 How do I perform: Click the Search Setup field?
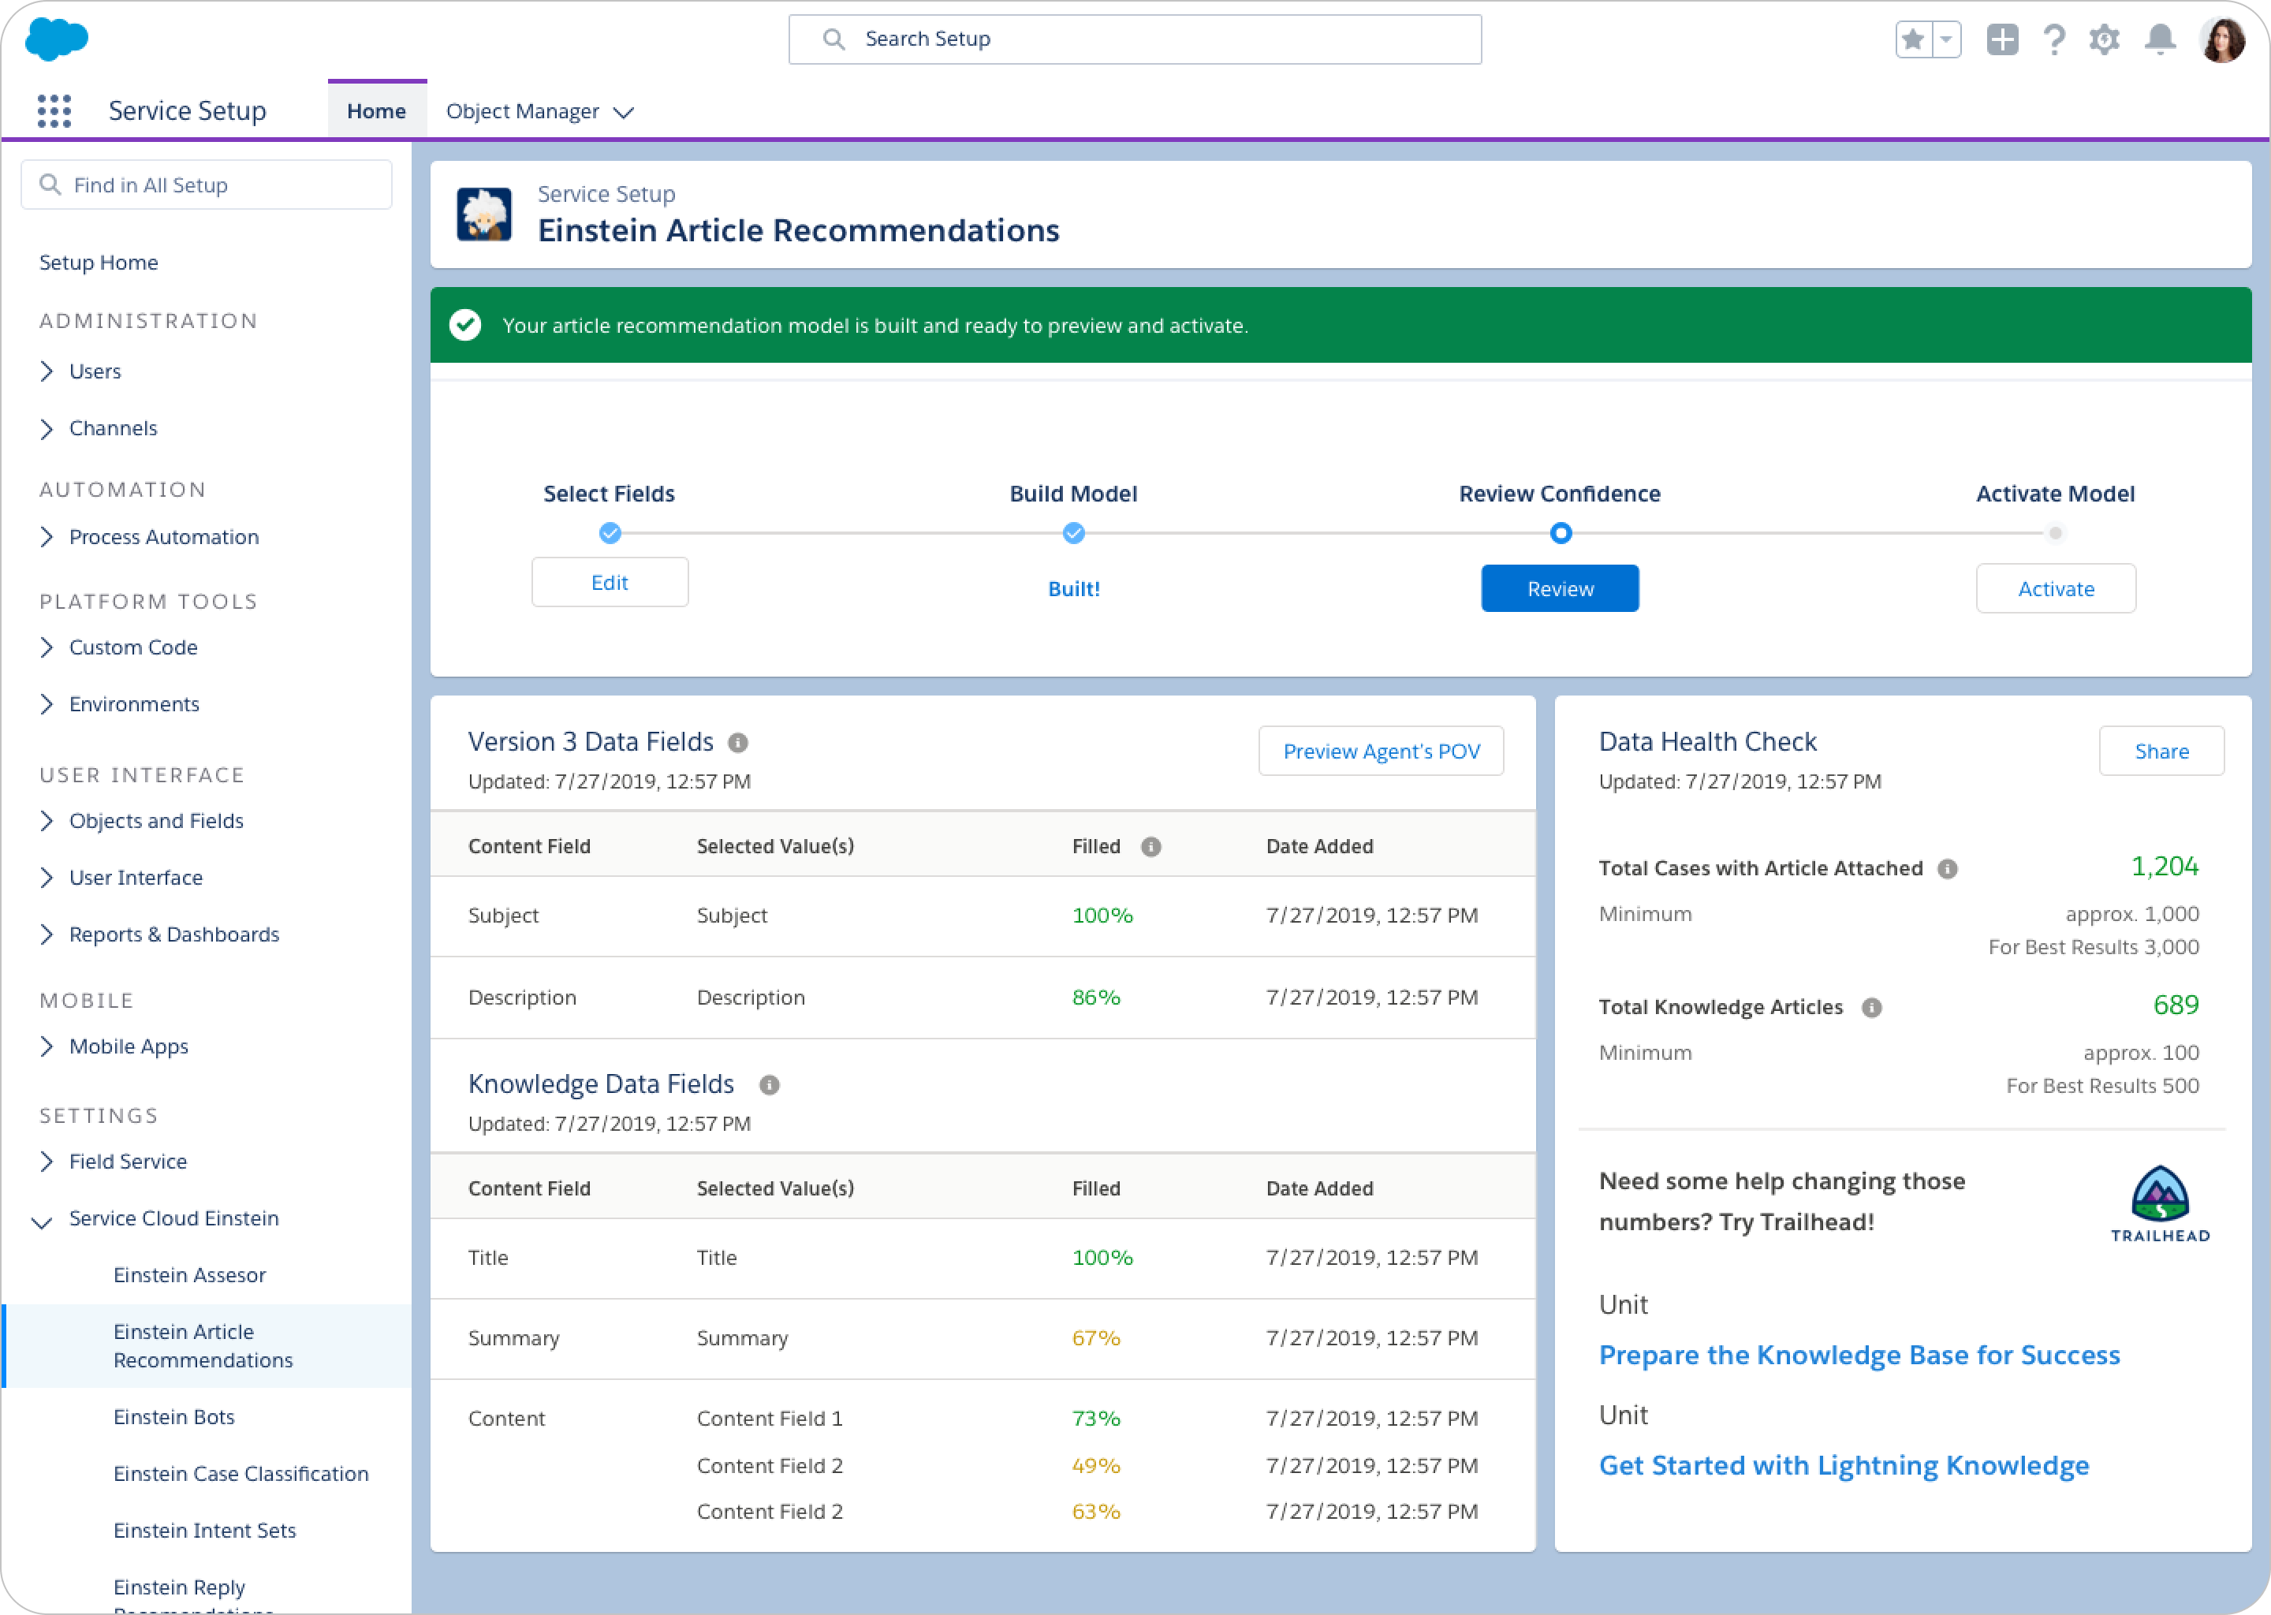[1135, 39]
